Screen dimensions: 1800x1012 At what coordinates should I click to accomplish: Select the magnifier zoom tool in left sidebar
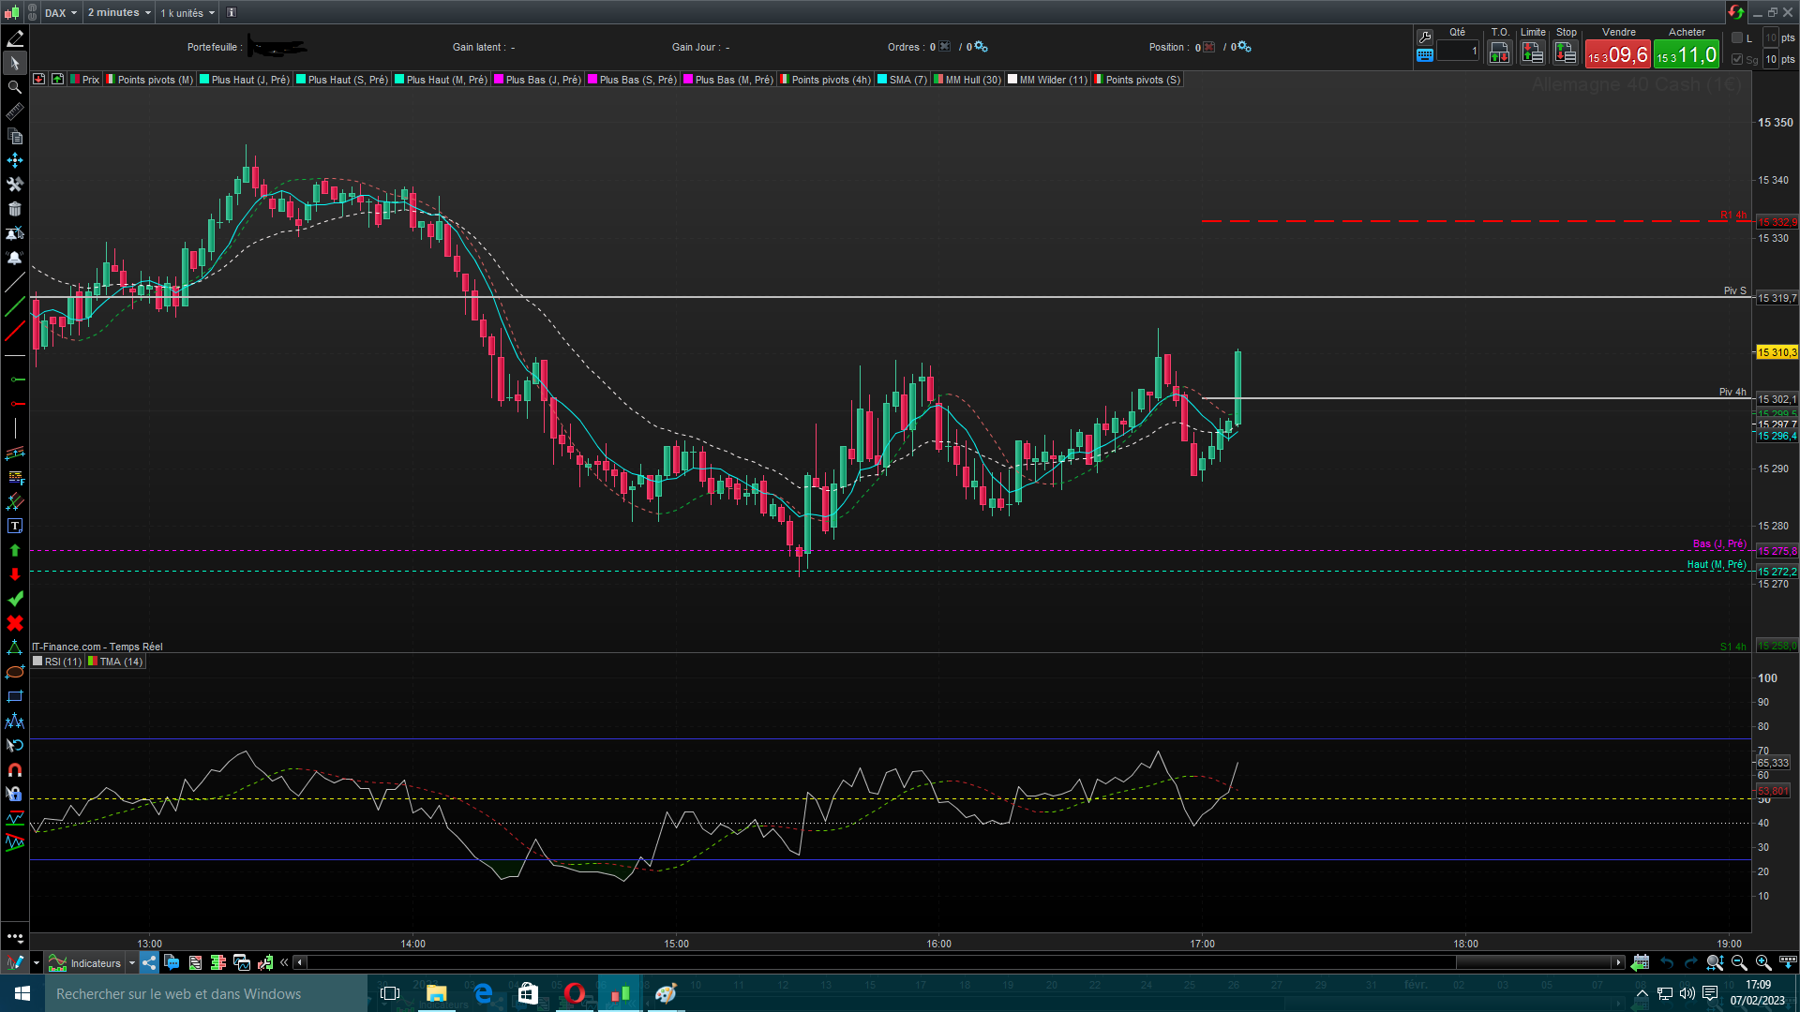pyautogui.click(x=15, y=87)
